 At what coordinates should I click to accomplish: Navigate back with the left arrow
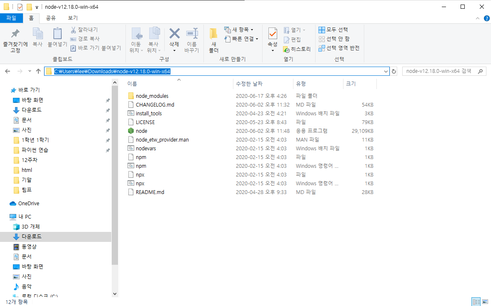(x=8, y=71)
